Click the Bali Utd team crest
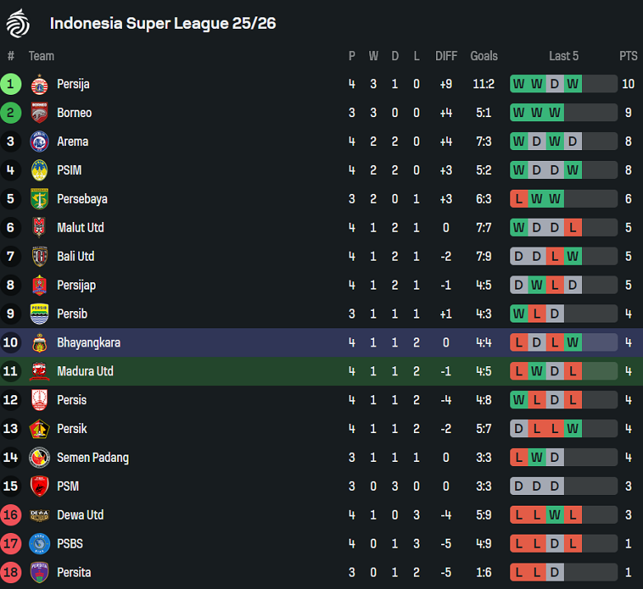643x589 pixels. point(40,257)
